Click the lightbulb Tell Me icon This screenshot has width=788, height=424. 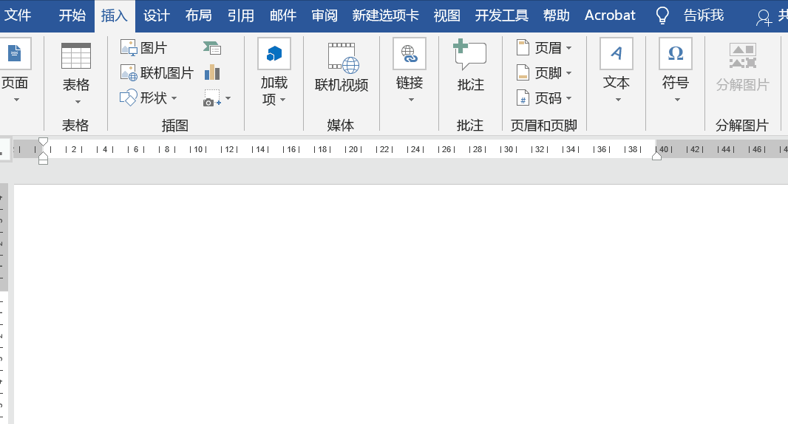pos(663,16)
